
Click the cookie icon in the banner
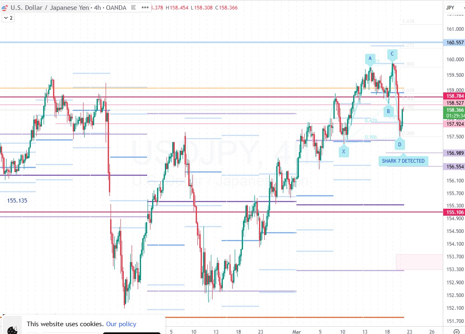pyautogui.click(x=12, y=329)
